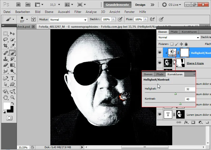Open the tool preset picker arrow

pyautogui.click(x=13, y=19)
